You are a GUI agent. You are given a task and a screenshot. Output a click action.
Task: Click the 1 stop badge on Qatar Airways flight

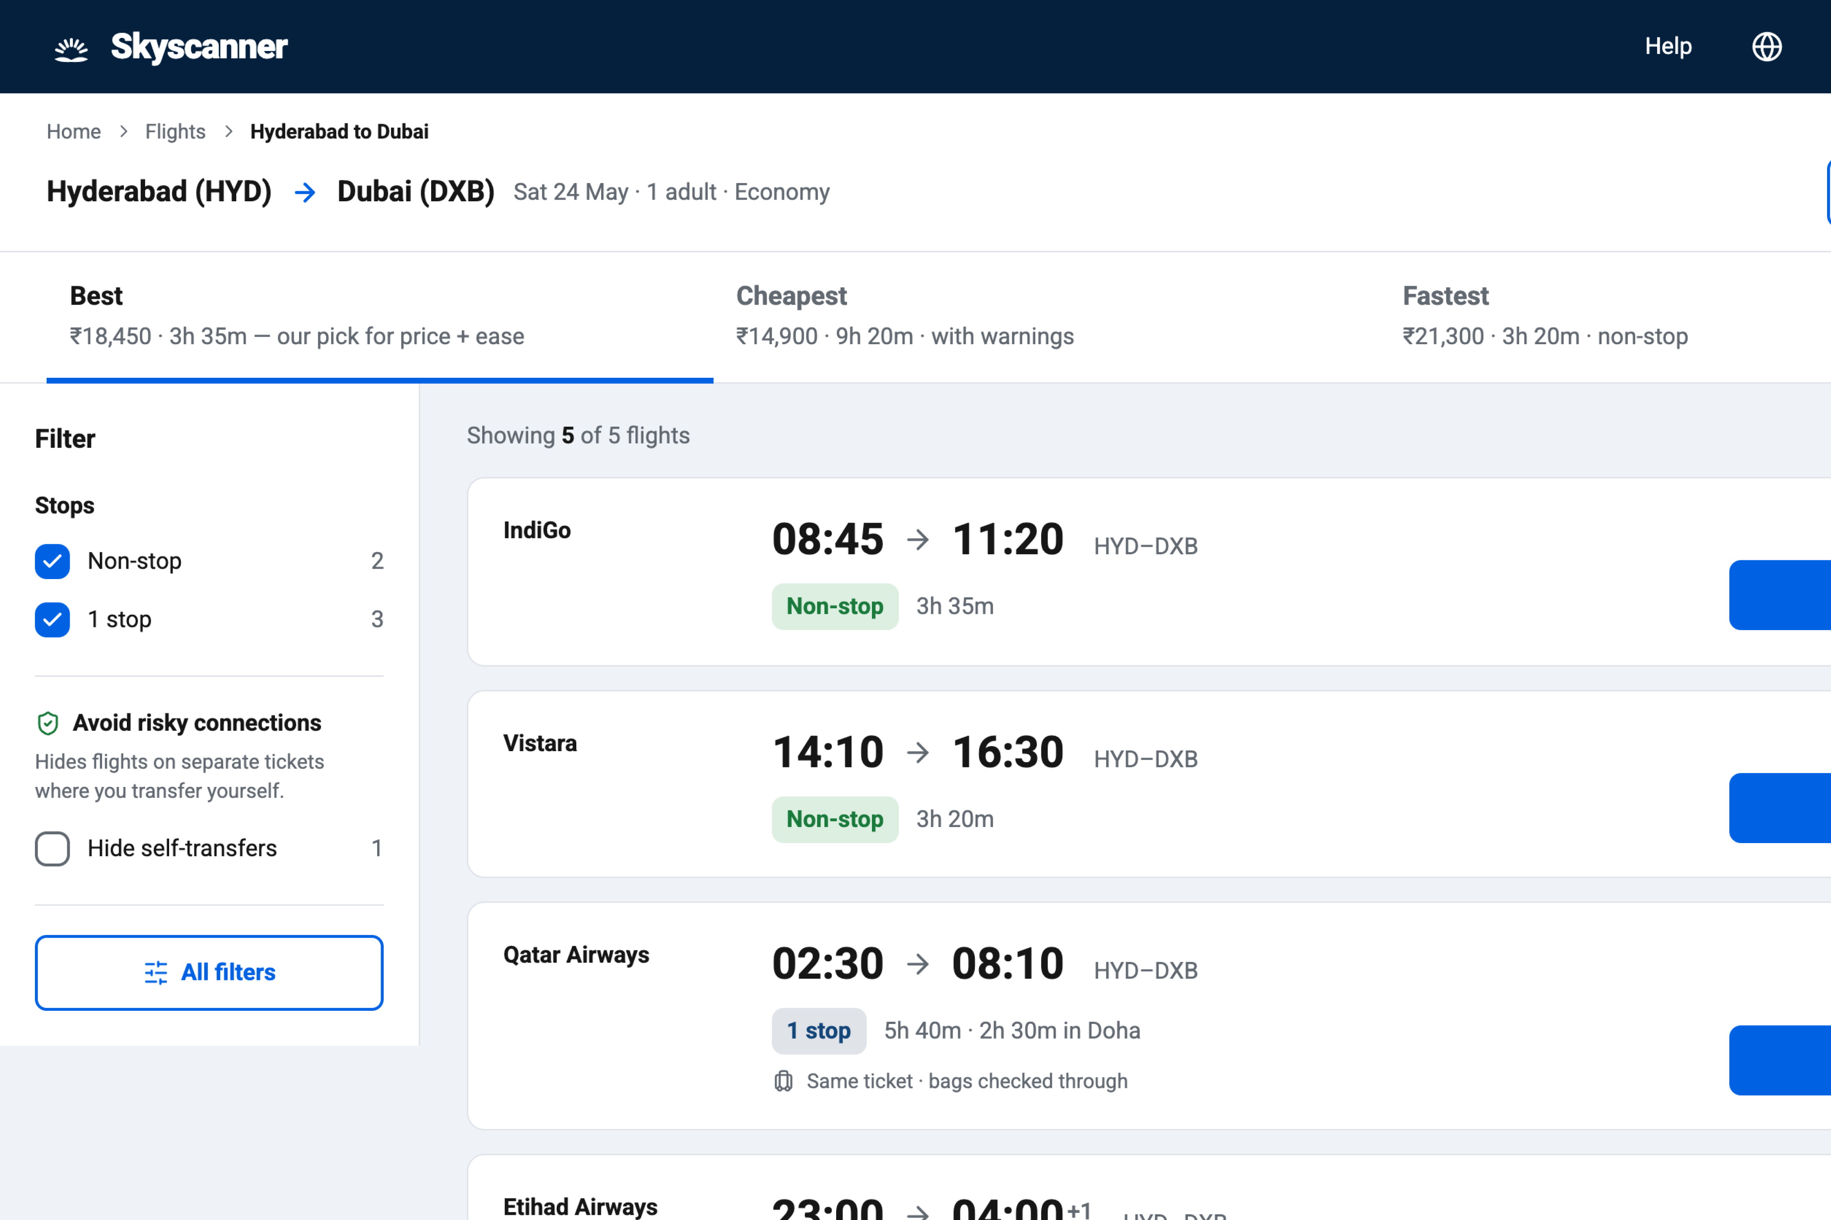(x=819, y=1031)
